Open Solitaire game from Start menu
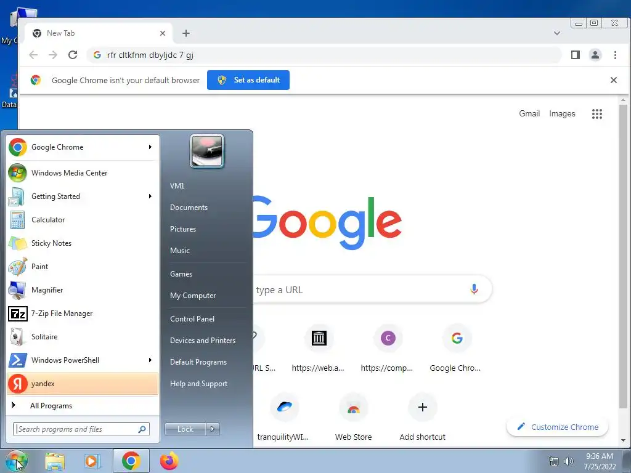Screen dimensions: 631x473 pos(83,337)
